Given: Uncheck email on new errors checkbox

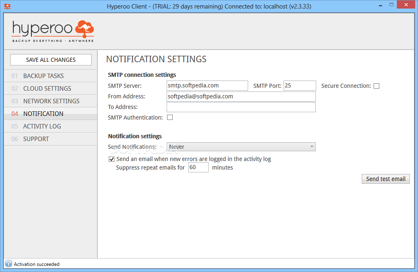Looking at the screenshot, I should tap(112, 159).
